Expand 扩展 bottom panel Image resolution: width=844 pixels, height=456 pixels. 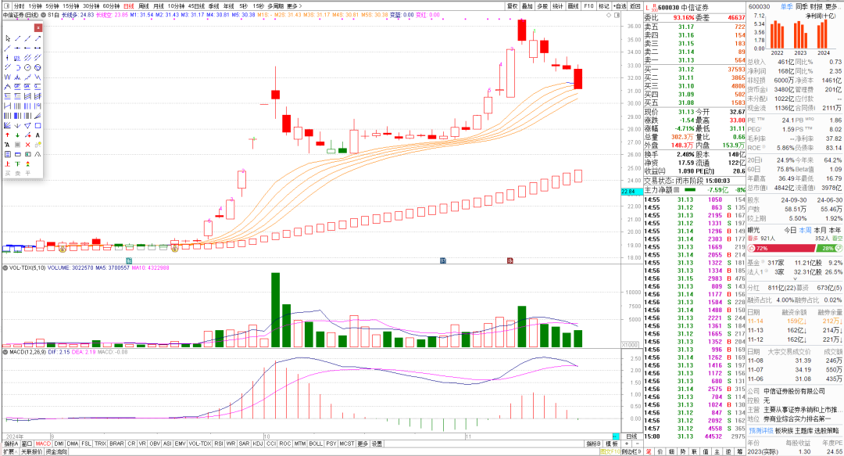click(x=9, y=451)
